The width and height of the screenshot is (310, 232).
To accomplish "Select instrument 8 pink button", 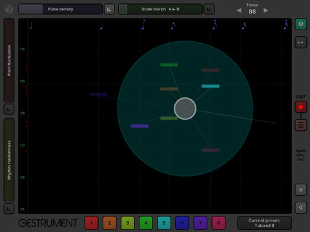I will point(218,223).
